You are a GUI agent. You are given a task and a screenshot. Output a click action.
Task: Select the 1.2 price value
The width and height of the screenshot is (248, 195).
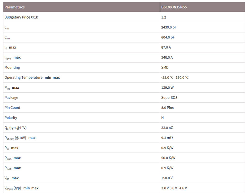tap(164, 17)
